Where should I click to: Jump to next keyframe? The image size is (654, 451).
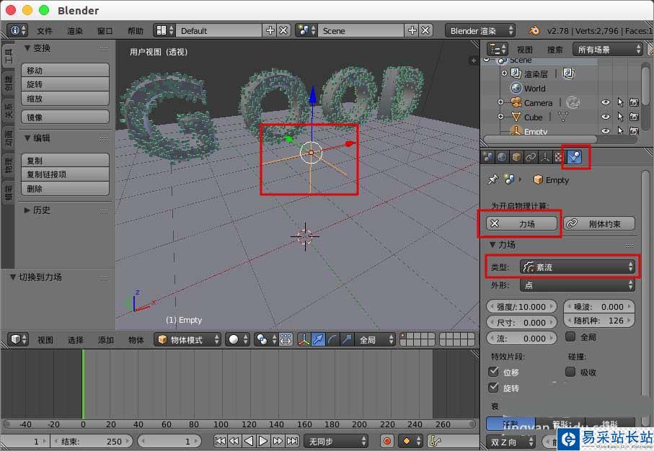(x=278, y=441)
